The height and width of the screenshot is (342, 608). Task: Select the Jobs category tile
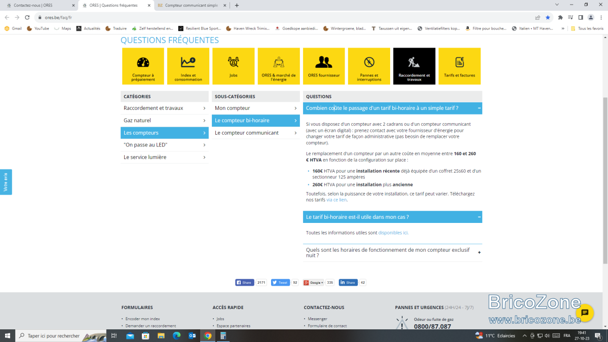pyautogui.click(x=233, y=66)
